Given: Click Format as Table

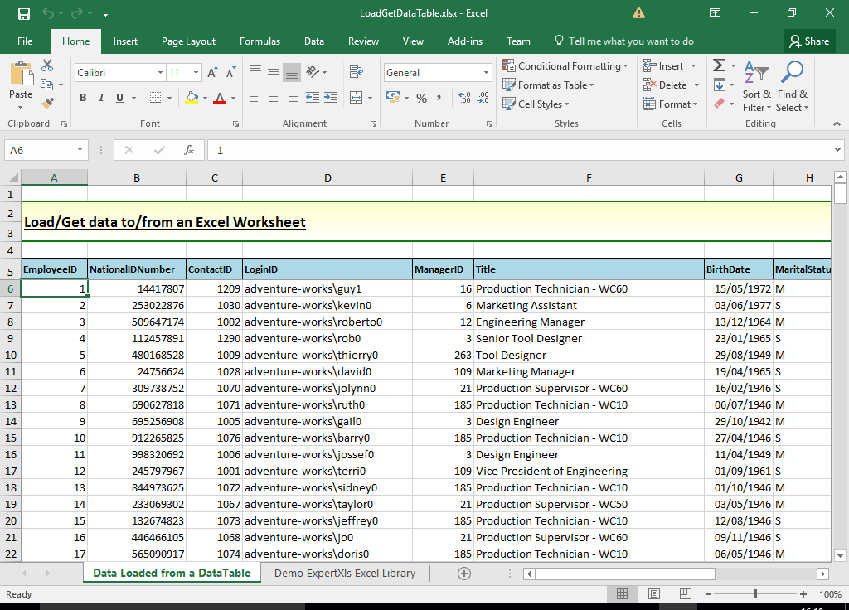Looking at the screenshot, I should (549, 85).
